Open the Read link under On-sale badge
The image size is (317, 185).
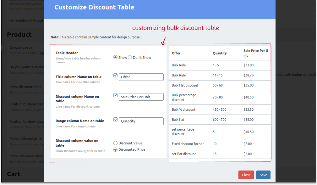42,53
